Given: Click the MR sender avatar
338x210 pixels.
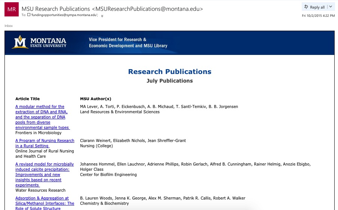Looking at the screenshot, I should pos(12,9).
